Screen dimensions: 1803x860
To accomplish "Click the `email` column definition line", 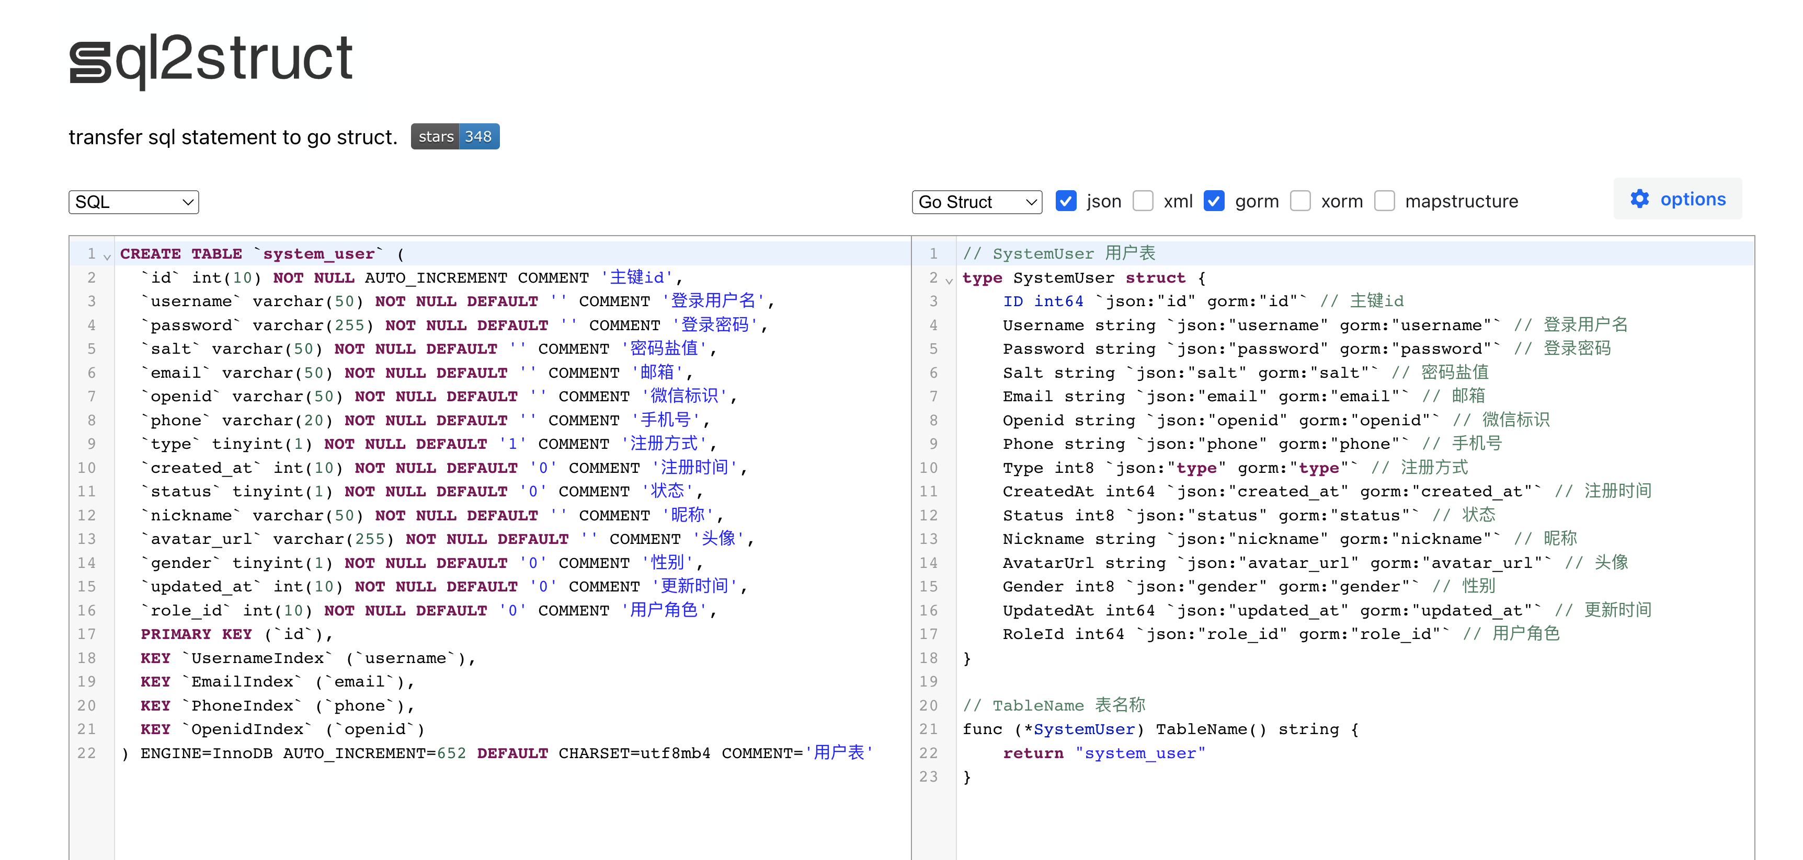I will pyautogui.click(x=416, y=373).
